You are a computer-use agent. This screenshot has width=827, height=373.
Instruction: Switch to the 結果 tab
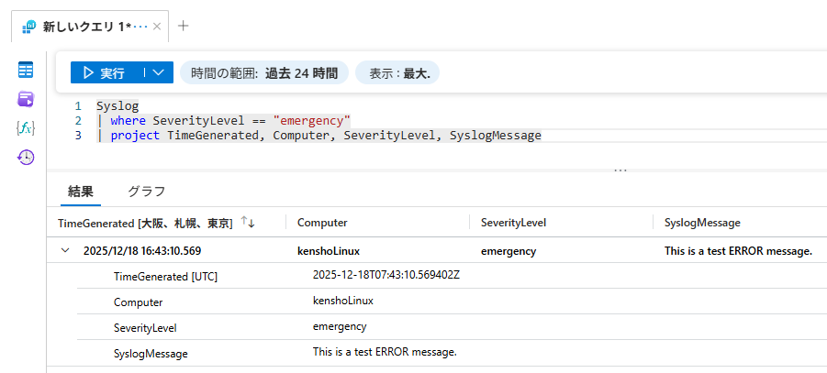pyautogui.click(x=81, y=192)
